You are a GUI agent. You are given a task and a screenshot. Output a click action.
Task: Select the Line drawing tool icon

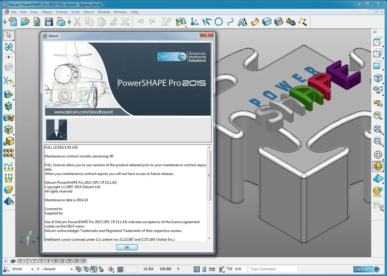coord(207,22)
